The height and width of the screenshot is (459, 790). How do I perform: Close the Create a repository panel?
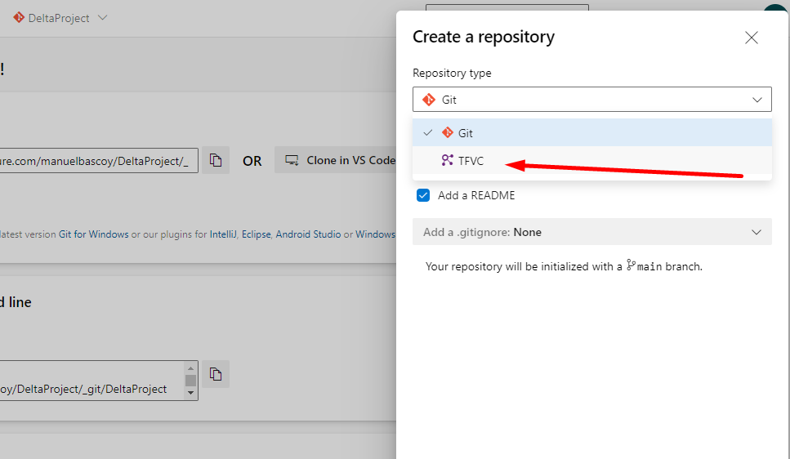[752, 38]
